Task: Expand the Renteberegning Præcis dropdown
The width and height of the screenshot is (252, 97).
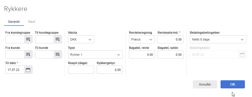Action: [x=142, y=39]
